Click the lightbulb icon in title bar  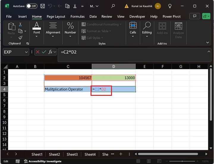click(170, 6)
